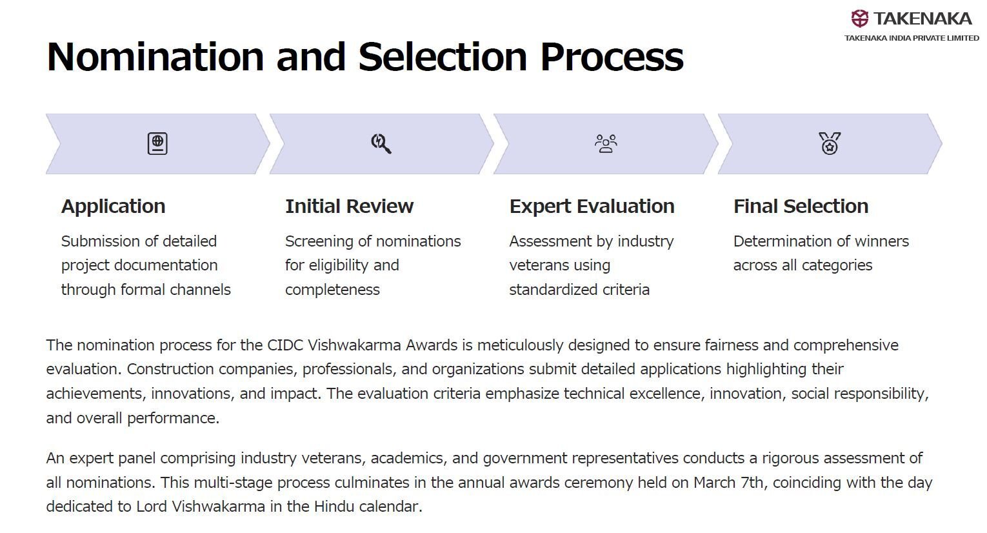
Task: Click the paragraph beginning An expert panel
Action: click(x=489, y=483)
